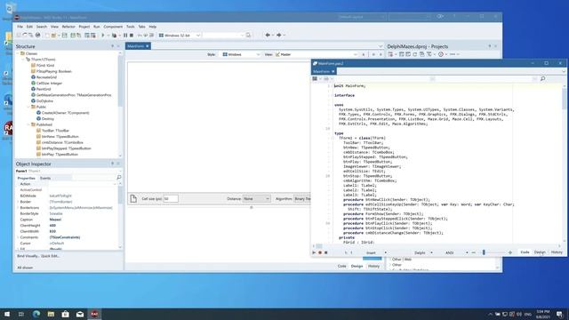
Task: Click the Quick Edit link in Object Inspector
Action: 50,256
